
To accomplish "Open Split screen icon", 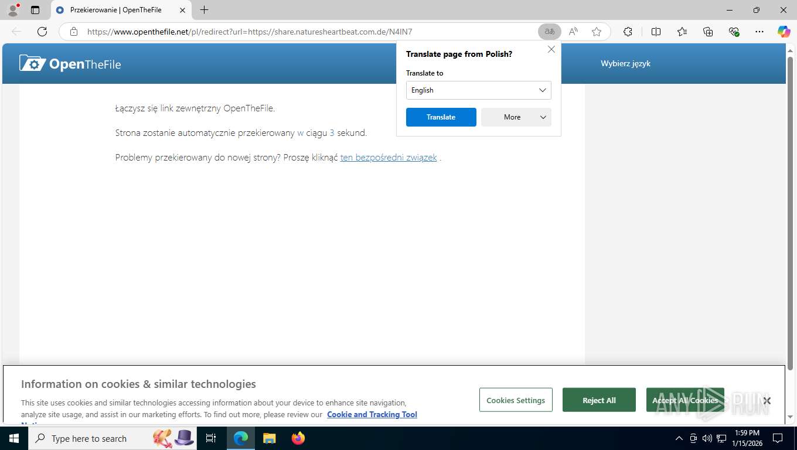I will [x=656, y=32].
